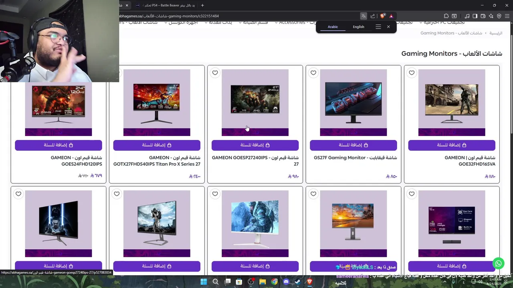Open translate popup options hamburger icon

tap(378, 27)
